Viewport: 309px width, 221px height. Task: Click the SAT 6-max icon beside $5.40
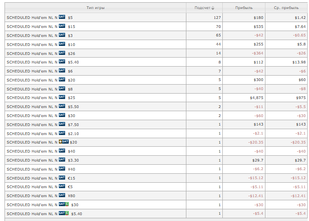[64, 213]
